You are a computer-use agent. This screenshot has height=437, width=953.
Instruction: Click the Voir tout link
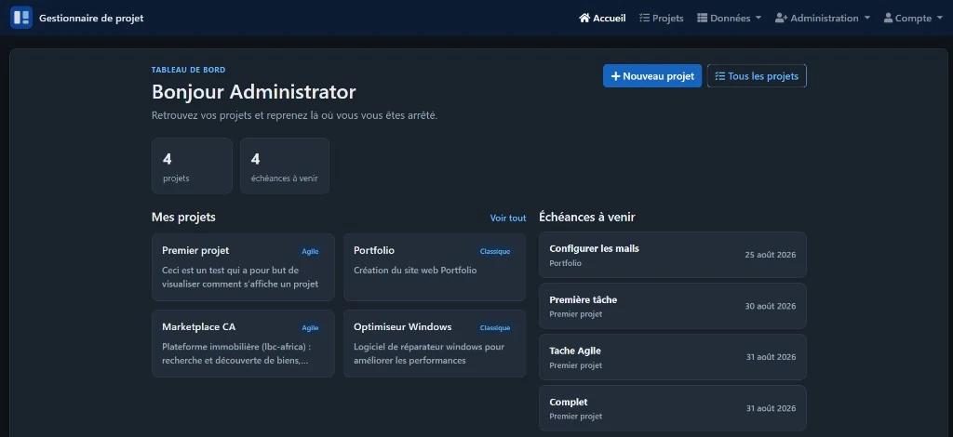pos(508,218)
